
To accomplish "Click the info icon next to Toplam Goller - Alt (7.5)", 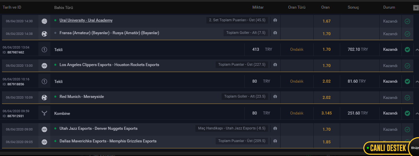I will [x=275, y=33].
